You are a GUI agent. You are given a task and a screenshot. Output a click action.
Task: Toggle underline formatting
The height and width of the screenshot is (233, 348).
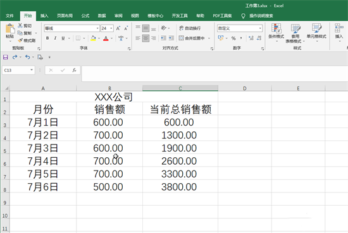pos(63,38)
